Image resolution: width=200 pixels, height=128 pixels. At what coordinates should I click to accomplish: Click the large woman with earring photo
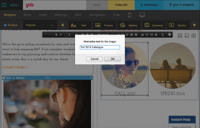coord(47,104)
